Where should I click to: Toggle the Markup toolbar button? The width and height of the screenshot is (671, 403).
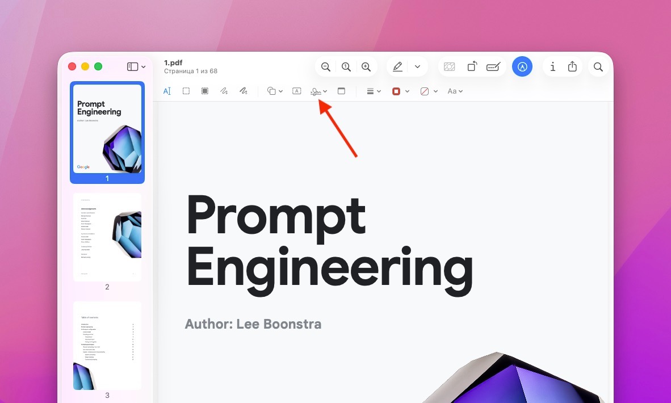522,67
